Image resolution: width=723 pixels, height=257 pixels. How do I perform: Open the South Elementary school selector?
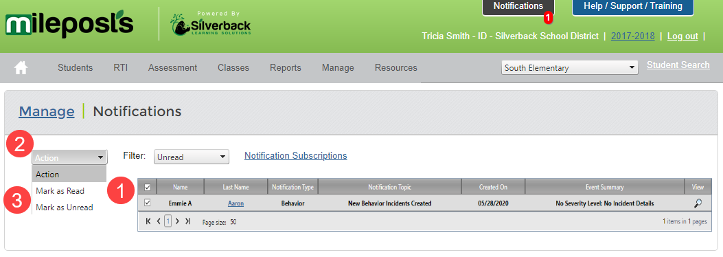click(570, 68)
